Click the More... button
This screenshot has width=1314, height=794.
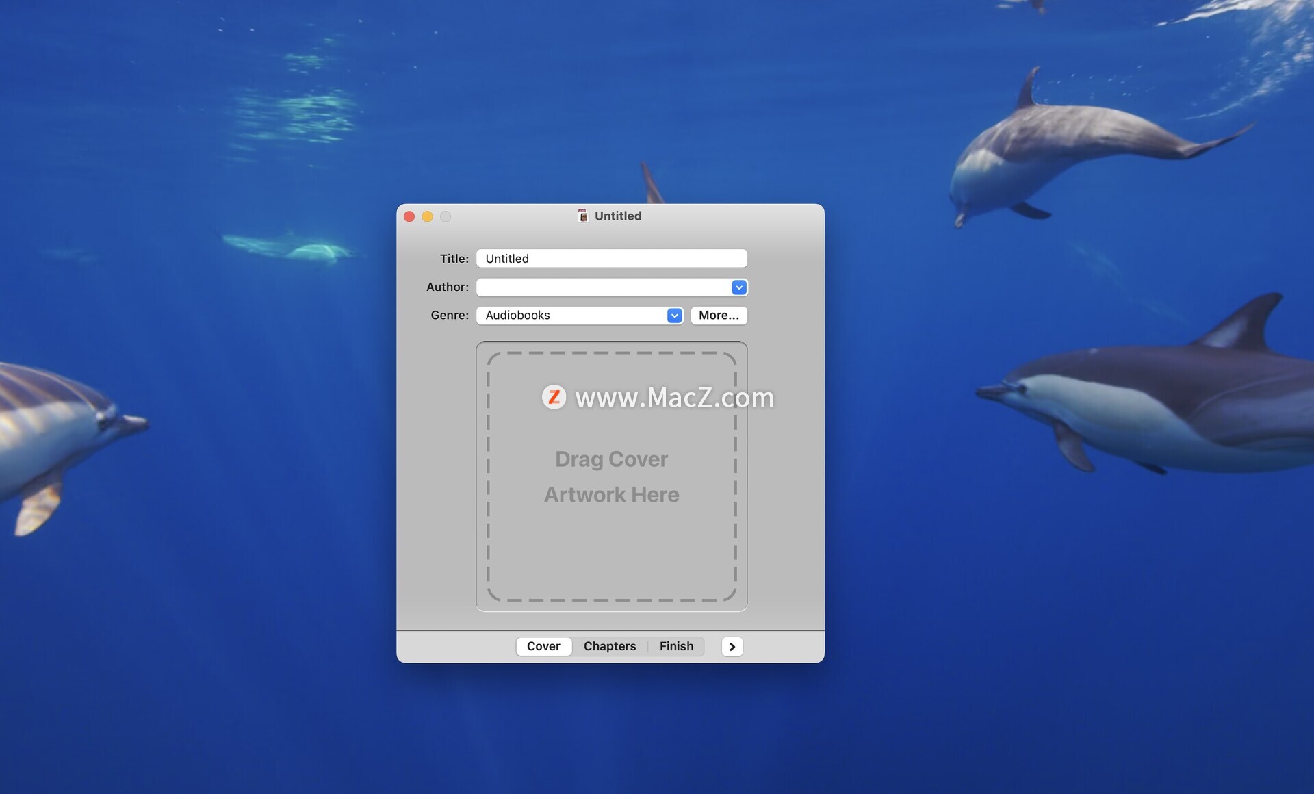[x=719, y=316]
